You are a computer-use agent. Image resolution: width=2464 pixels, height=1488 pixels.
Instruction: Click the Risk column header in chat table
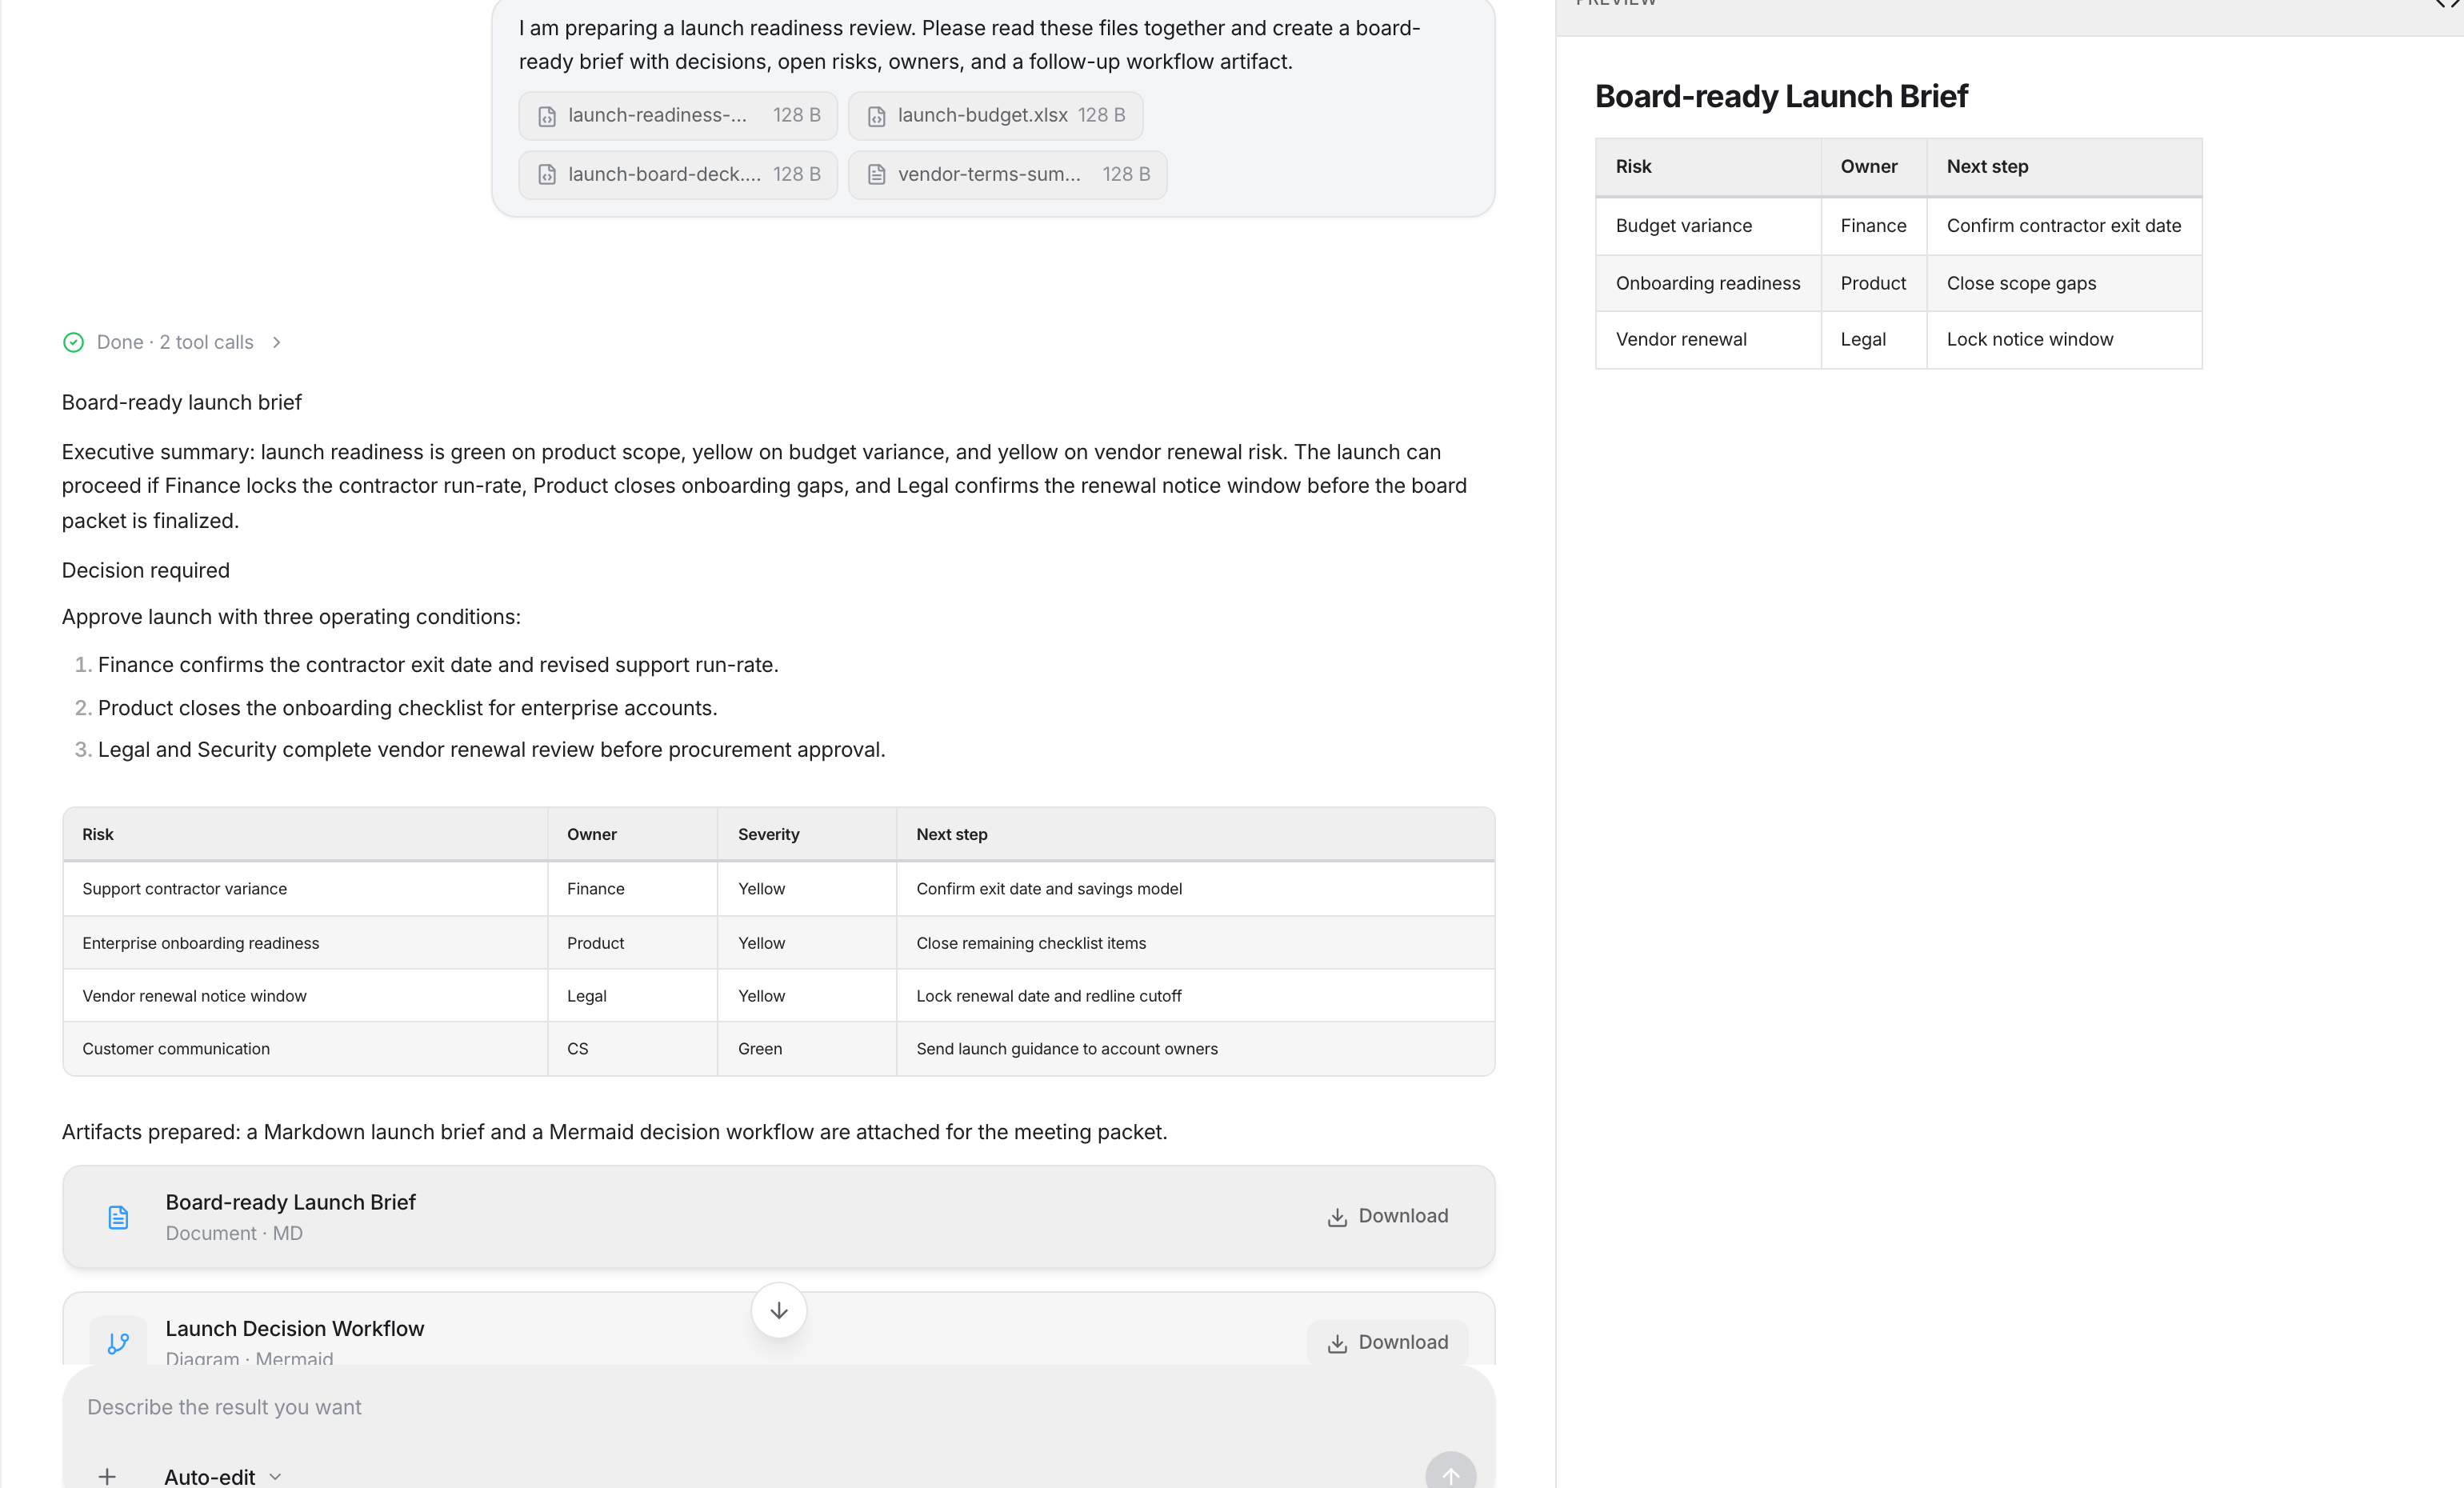pos(98,834)
